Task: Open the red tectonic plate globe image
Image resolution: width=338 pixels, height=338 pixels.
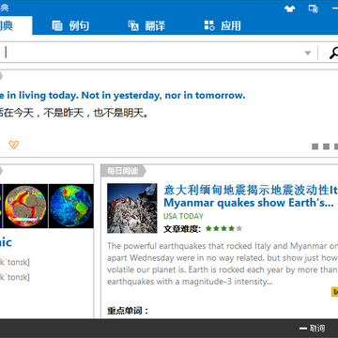Action: click(x=25, y=206)
